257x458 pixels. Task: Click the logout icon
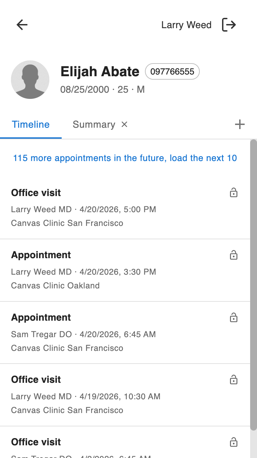point(229,25)
